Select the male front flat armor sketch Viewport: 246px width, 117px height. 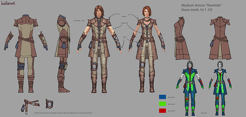click(26, 53)
